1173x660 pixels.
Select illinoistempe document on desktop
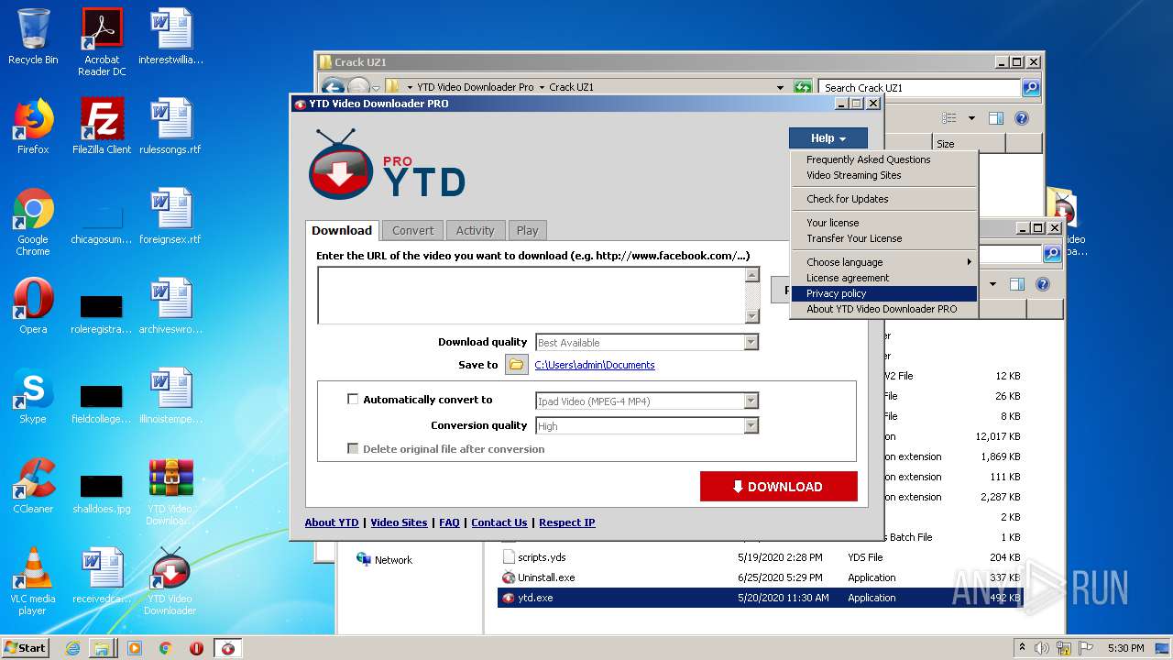point(170,396)
